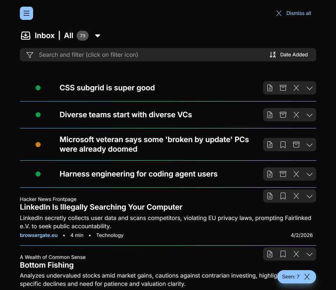Viewport: 336px width, 290px height.
Task: Open document view for CSS subgrid article
Action: pyautogui.click(x=270, y=88)
